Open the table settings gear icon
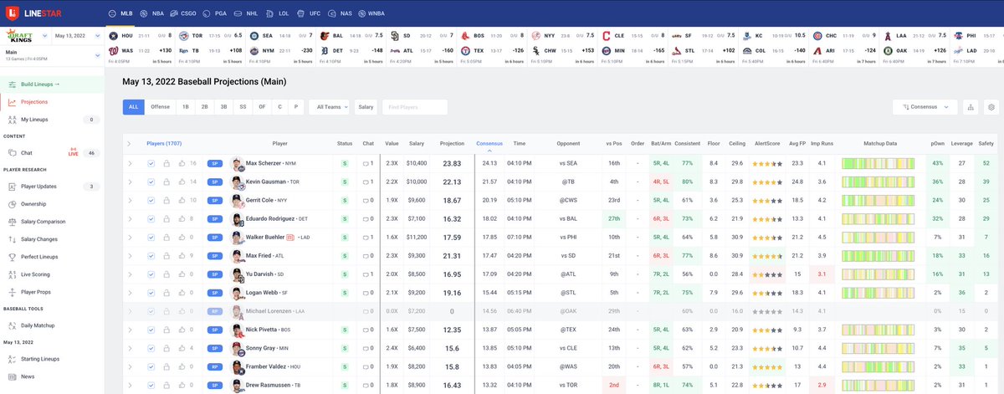This screenshot has width=1004, height=394. (991, 107)
